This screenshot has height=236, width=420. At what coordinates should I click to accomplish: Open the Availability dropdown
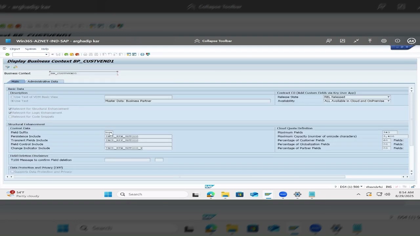click(388, 101)
